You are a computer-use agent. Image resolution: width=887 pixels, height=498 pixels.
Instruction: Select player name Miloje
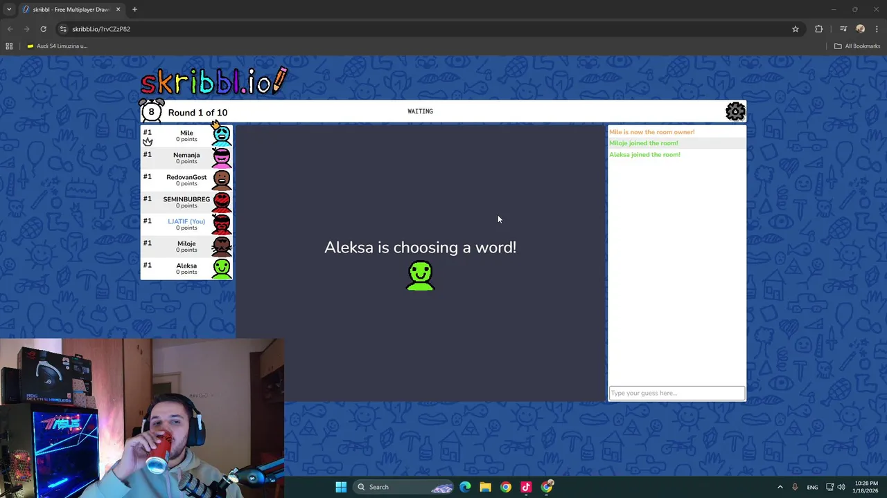pyautogui.click(x=186, y=243)
